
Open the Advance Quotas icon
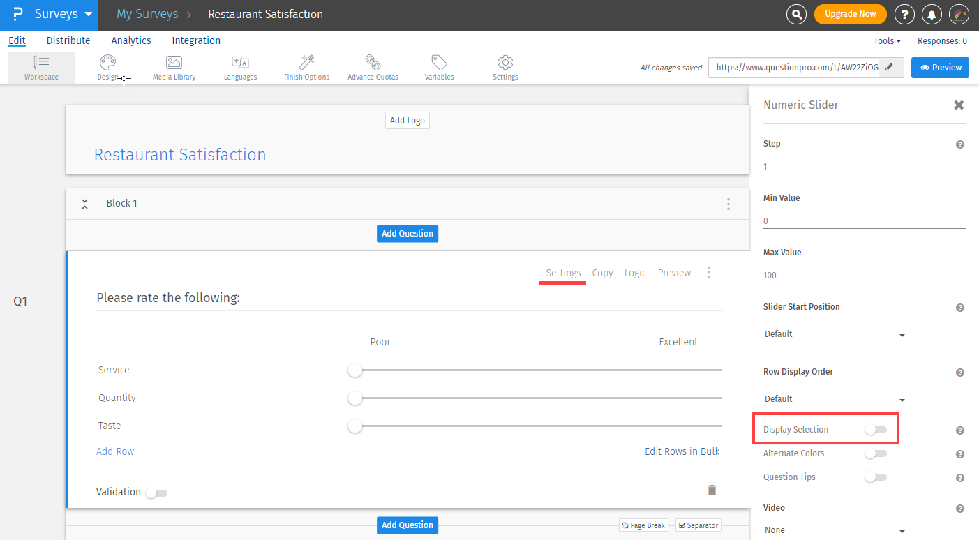coord(373,63)
